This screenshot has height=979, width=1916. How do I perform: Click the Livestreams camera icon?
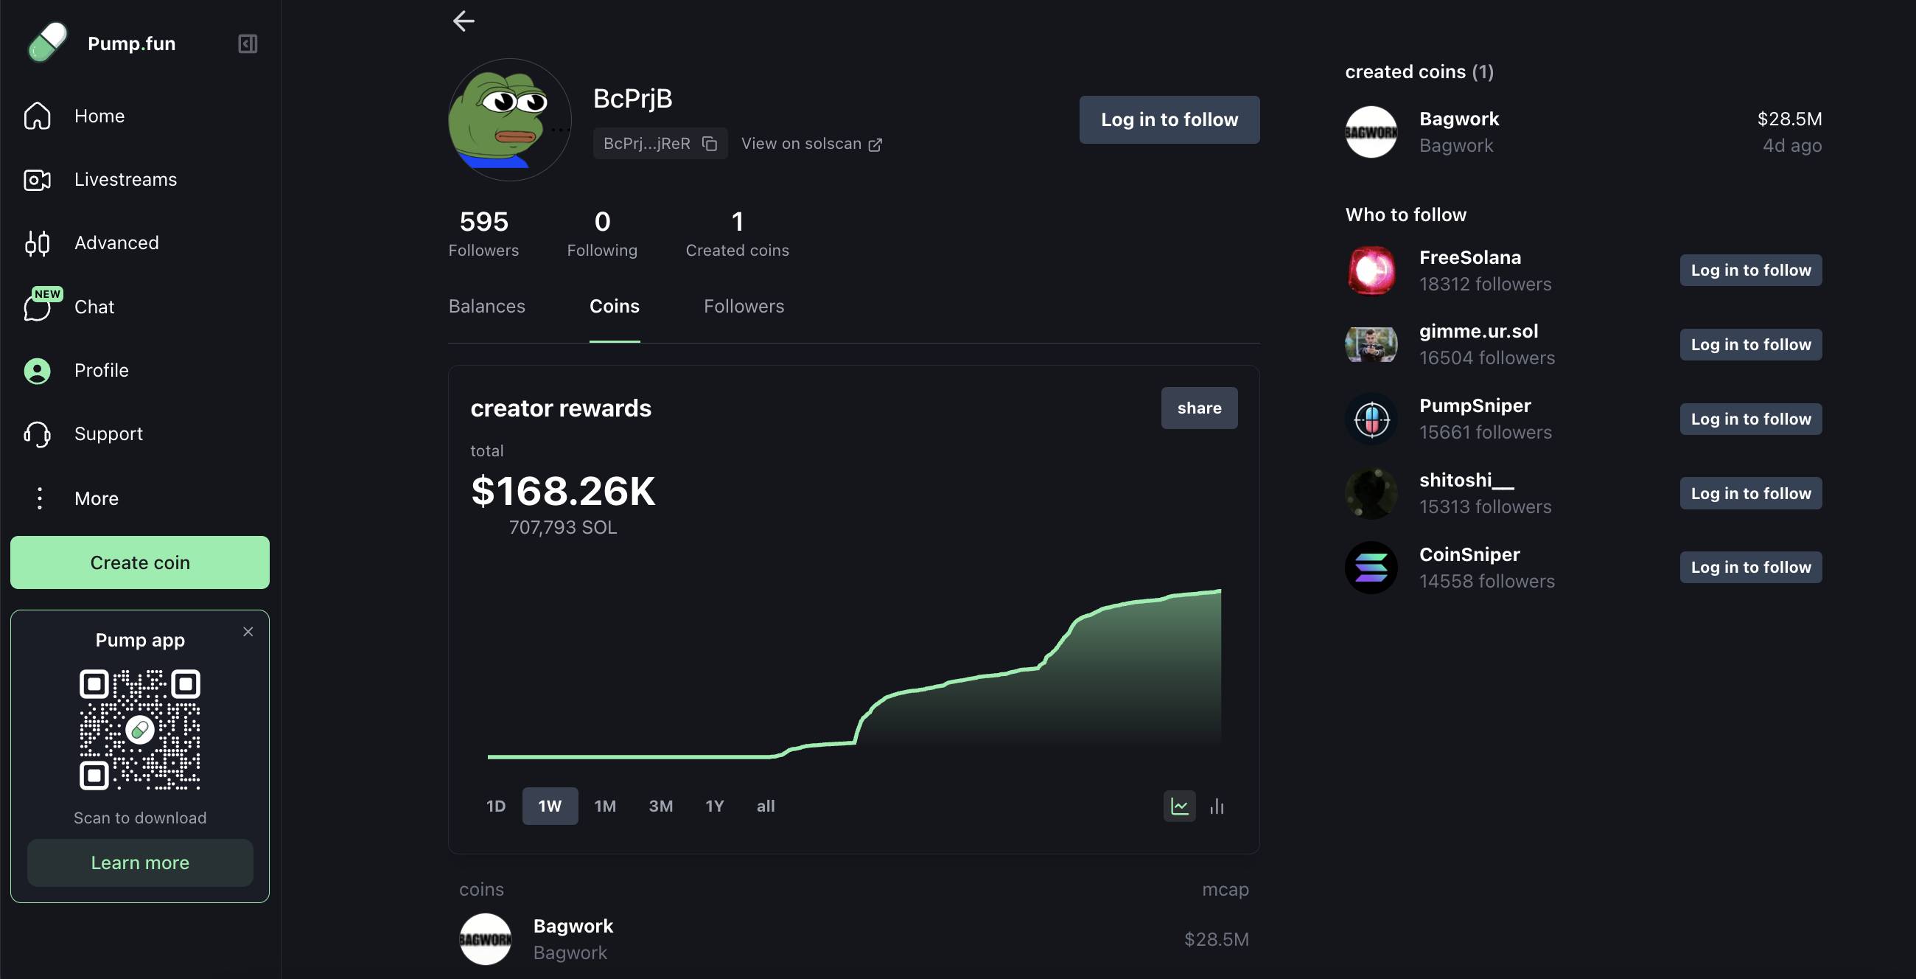pyautogui.click(x=37, y=180)
